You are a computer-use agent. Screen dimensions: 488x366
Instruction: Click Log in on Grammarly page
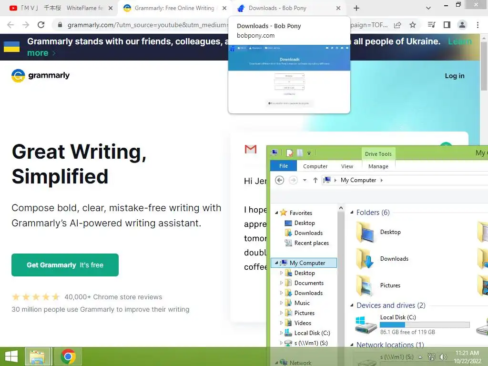pyautogui.click(x=454, y=76)
